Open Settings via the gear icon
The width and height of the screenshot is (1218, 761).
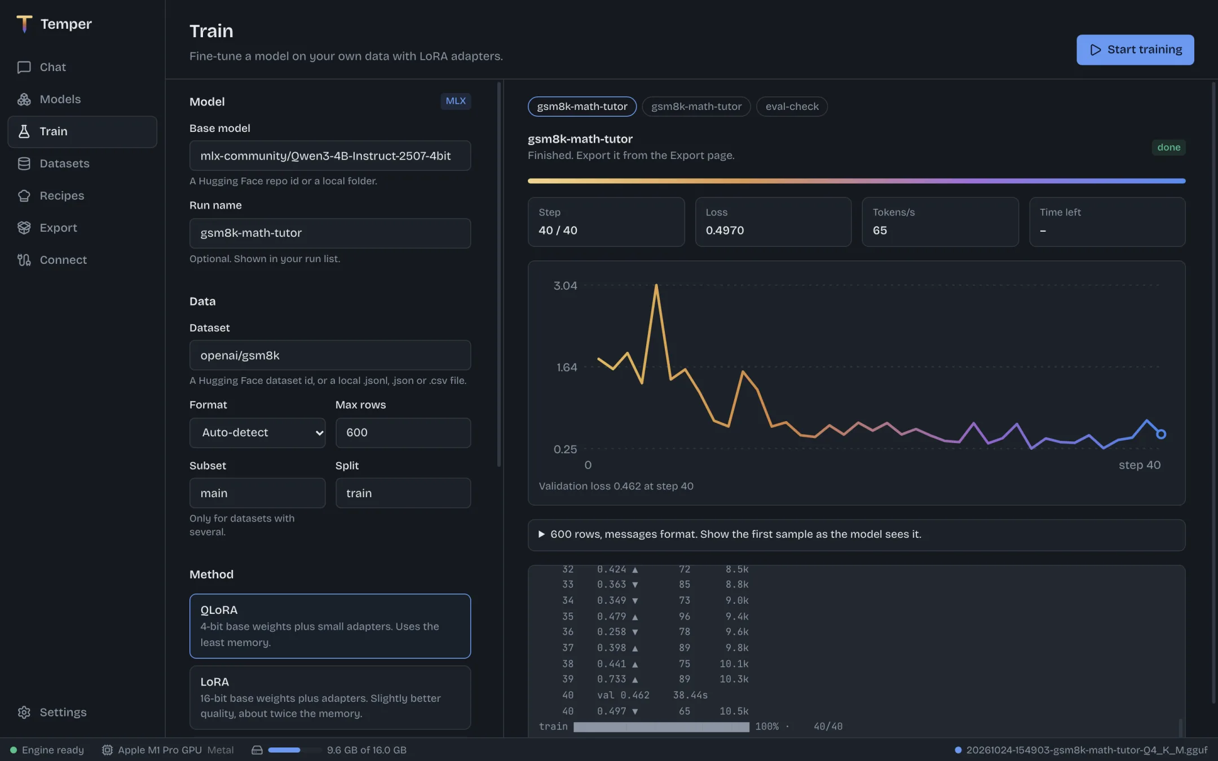coord(24,712)
